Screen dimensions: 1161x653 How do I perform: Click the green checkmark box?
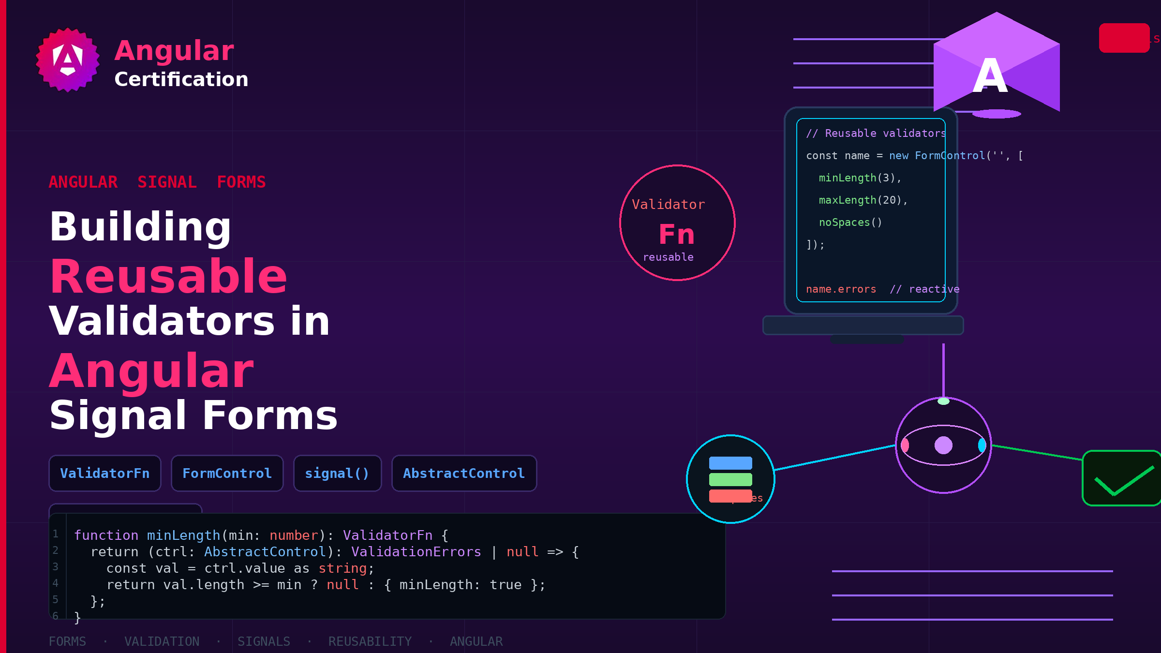1121,478
